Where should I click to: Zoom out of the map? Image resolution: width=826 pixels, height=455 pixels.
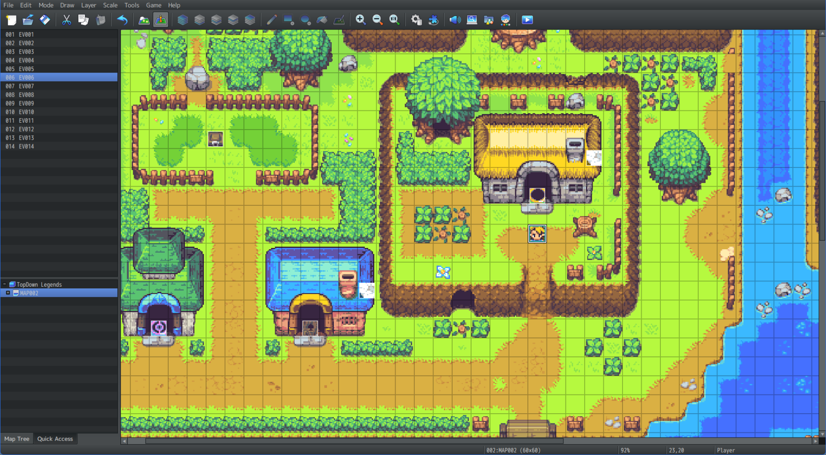pyautogui.click(x=378, y=20)
